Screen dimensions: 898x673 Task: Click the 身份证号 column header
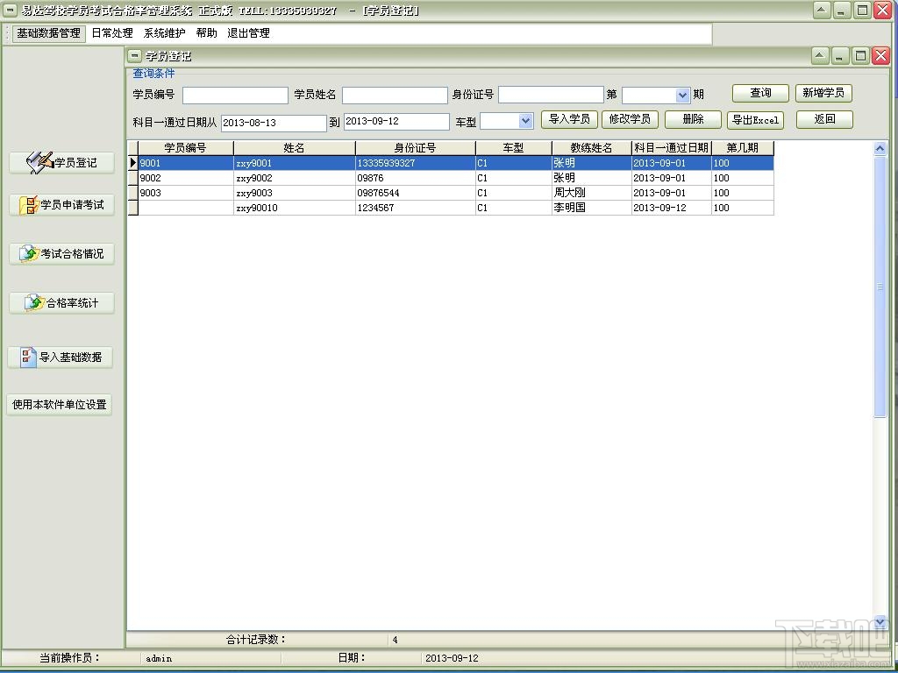pos(415,147)
